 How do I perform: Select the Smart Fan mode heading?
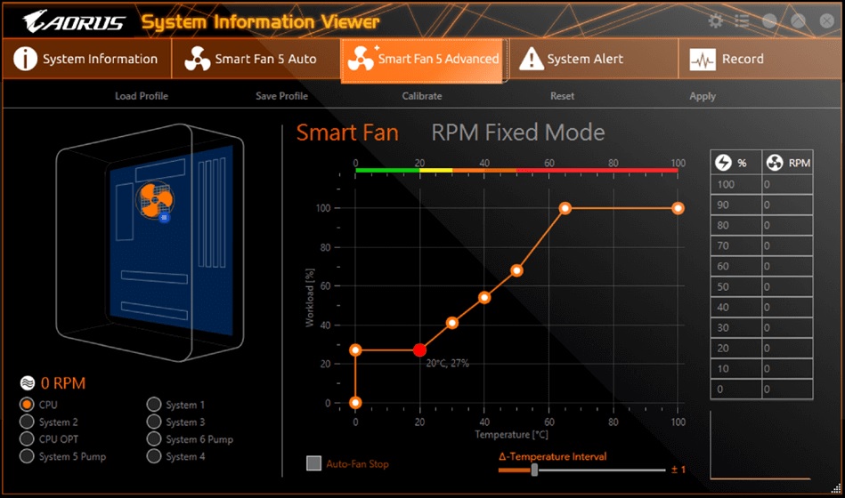tap(347, 133)
